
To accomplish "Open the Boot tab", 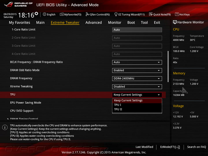I will pos(131,23).
